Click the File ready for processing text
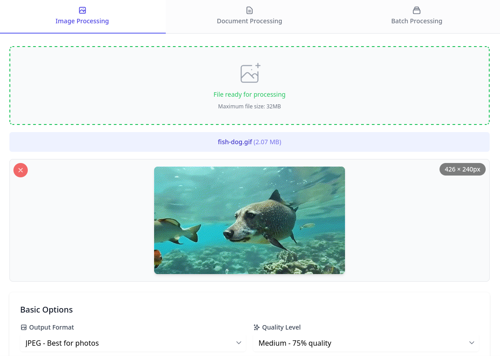 250,94
